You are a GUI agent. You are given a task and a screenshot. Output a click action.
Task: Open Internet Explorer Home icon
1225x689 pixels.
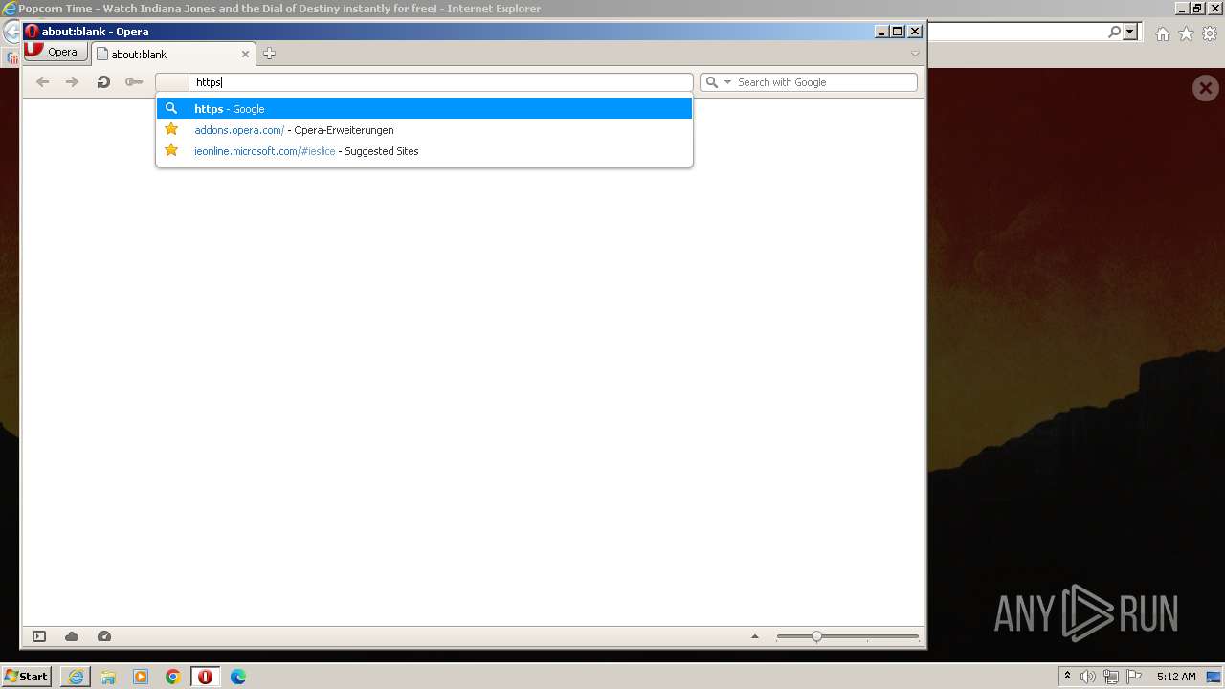pyautogui.click(x=1162, y=33)
